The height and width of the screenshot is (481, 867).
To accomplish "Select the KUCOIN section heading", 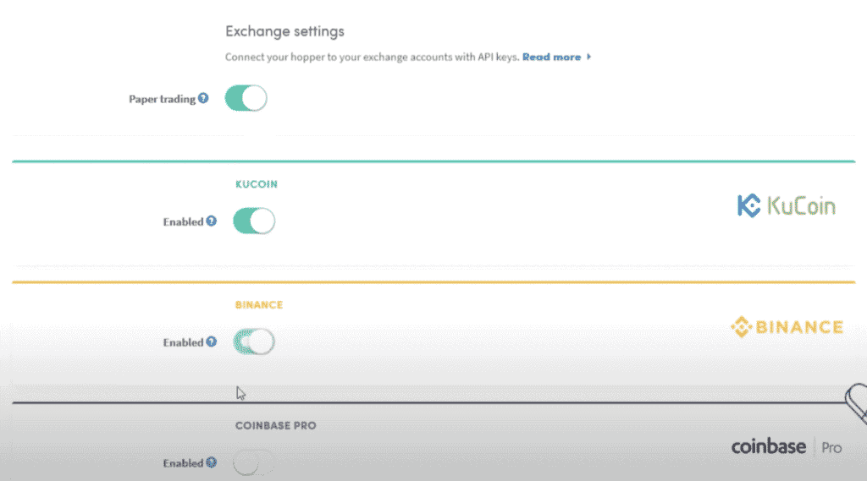I will tap(257, 184).
